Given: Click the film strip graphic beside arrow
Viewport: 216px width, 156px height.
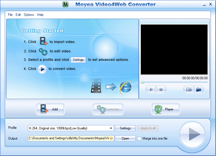Looking at the screenshot, I should coord(96,86).
